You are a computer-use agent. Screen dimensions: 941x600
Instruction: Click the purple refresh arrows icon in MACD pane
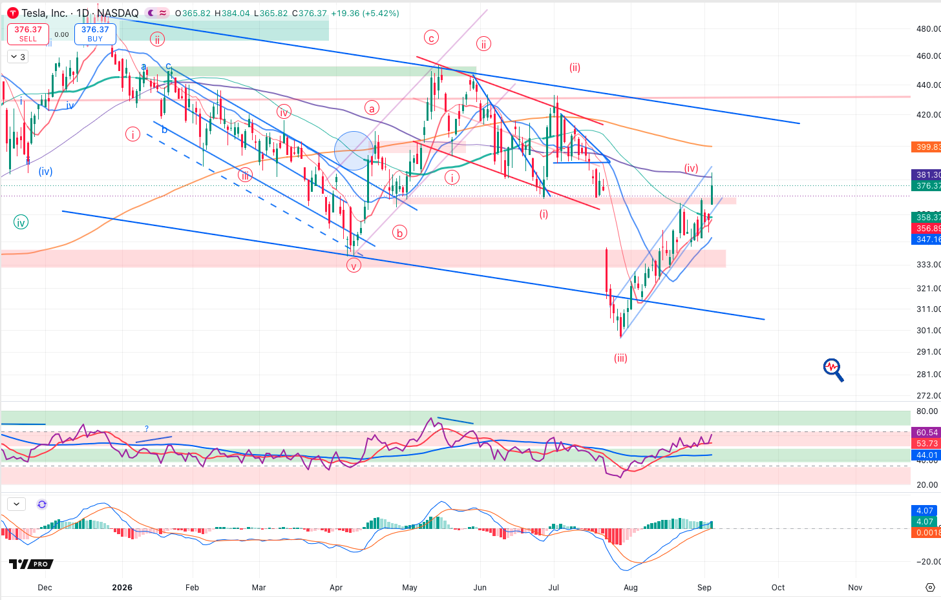point(42,504)
